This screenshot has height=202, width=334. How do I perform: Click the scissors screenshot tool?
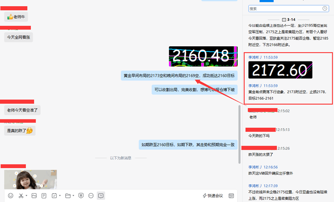click(21, 195)
